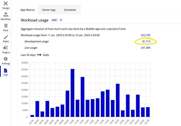
Task: Open the Styles brush icon
Action: tap(6, 37)
